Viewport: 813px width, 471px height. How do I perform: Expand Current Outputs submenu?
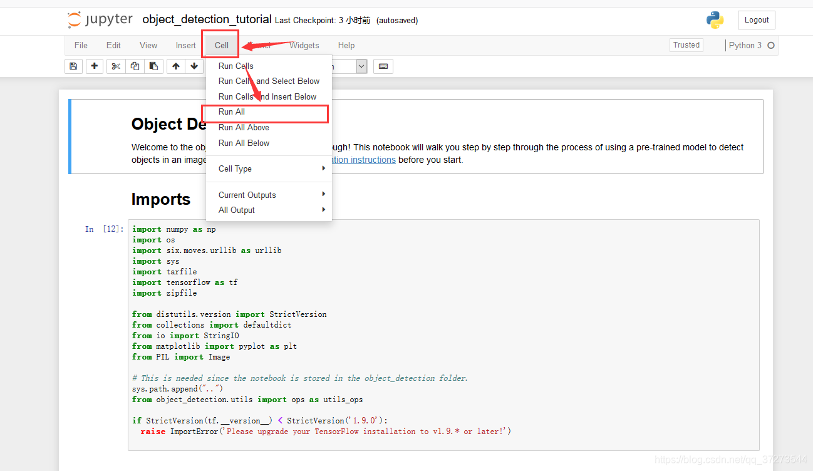(x=269, y=195)
